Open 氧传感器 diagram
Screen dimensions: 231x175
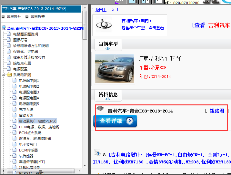pos(26,156)
